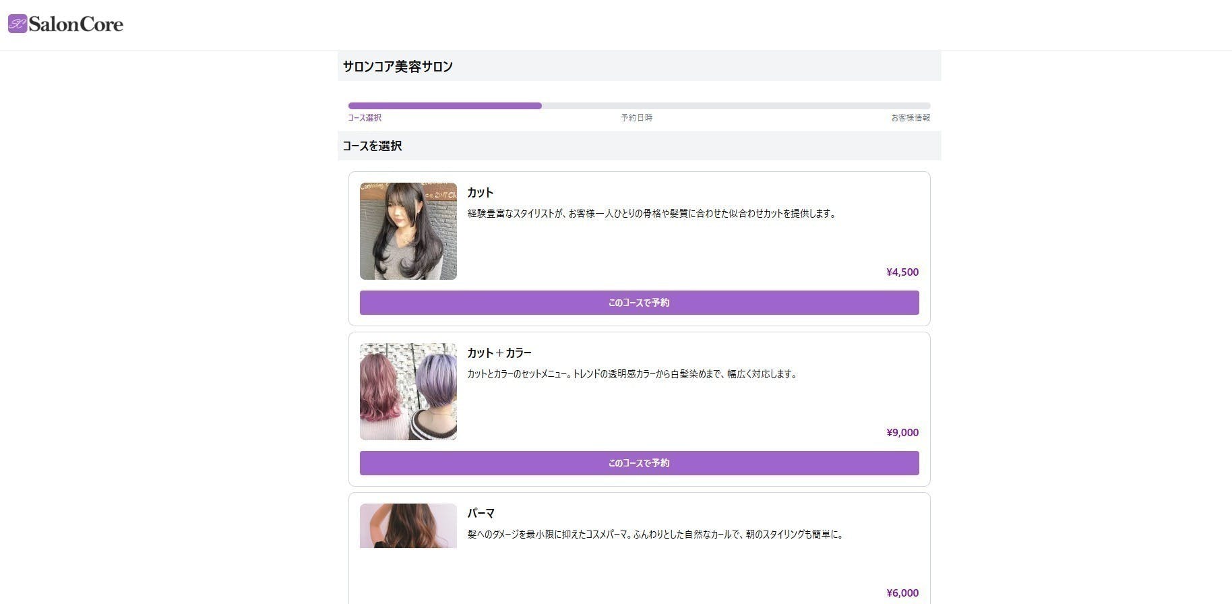Click the ¥4,500 price label
This screenshot has width=1232, height=604.
[902, 272]
